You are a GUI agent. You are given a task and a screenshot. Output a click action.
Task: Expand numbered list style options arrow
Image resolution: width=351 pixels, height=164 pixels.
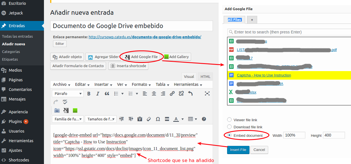click(x=137, y=93)
